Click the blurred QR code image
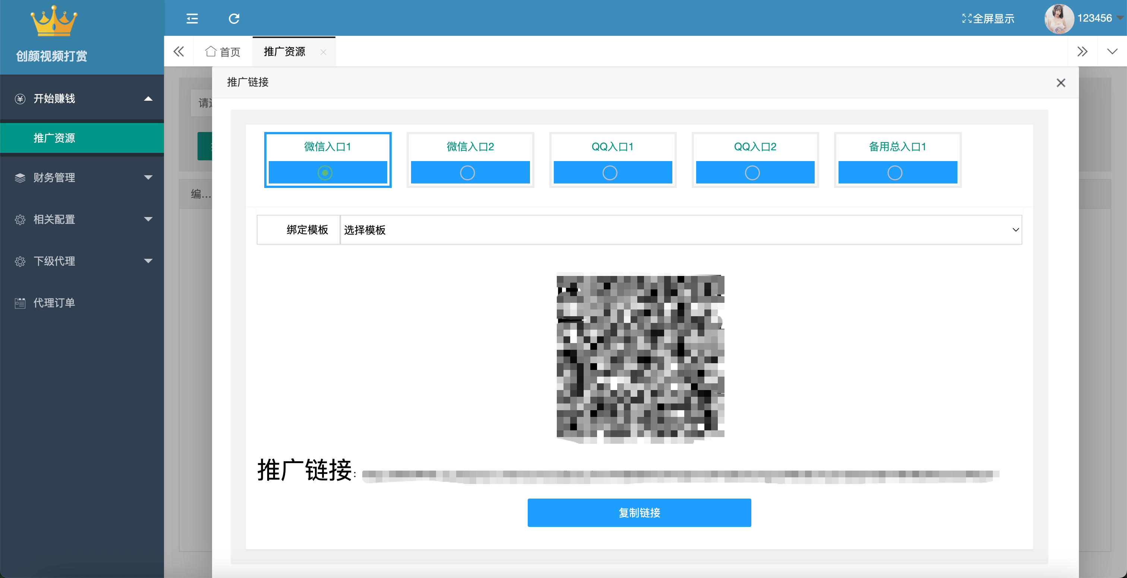Image resolution: width=1127 pixels, height=578 pixels. (640, 358)
